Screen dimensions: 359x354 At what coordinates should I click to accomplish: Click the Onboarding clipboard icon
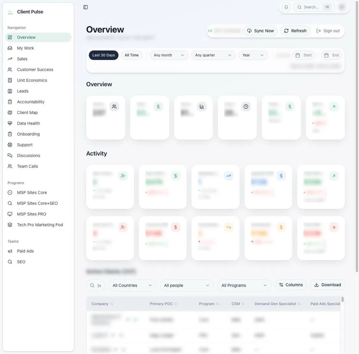coord(10,134)
